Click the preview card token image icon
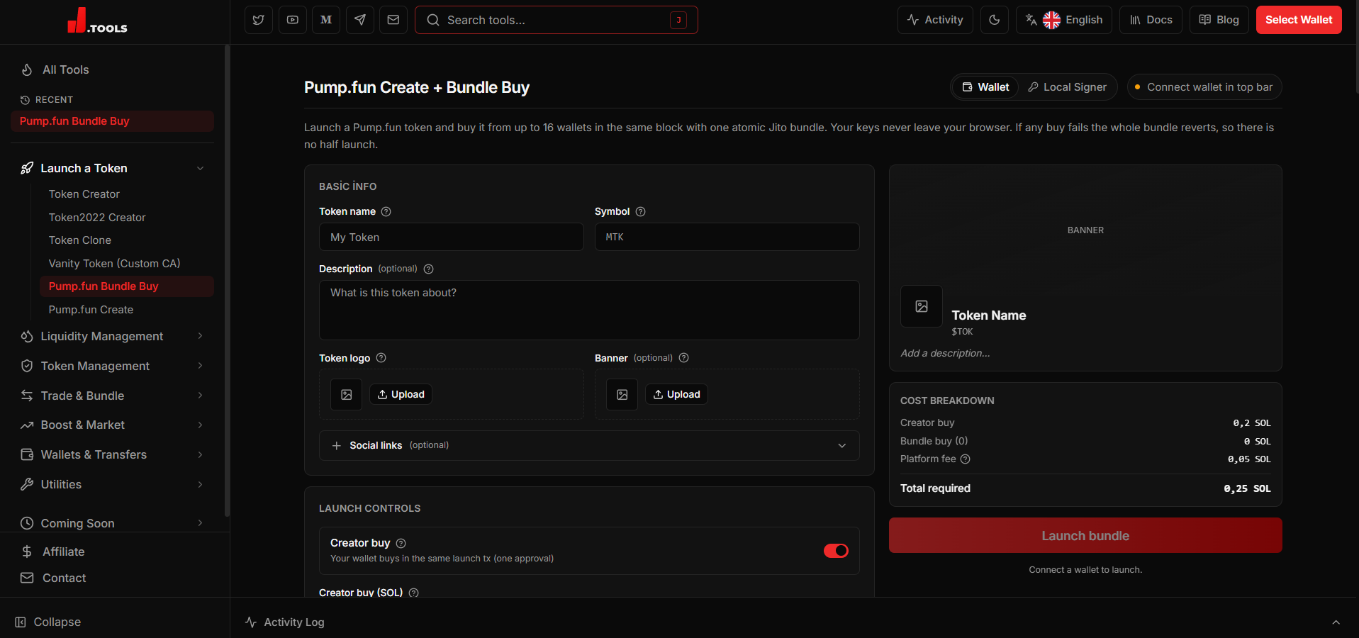This screenshot has height=638, width=1359. tap(922, 306)
